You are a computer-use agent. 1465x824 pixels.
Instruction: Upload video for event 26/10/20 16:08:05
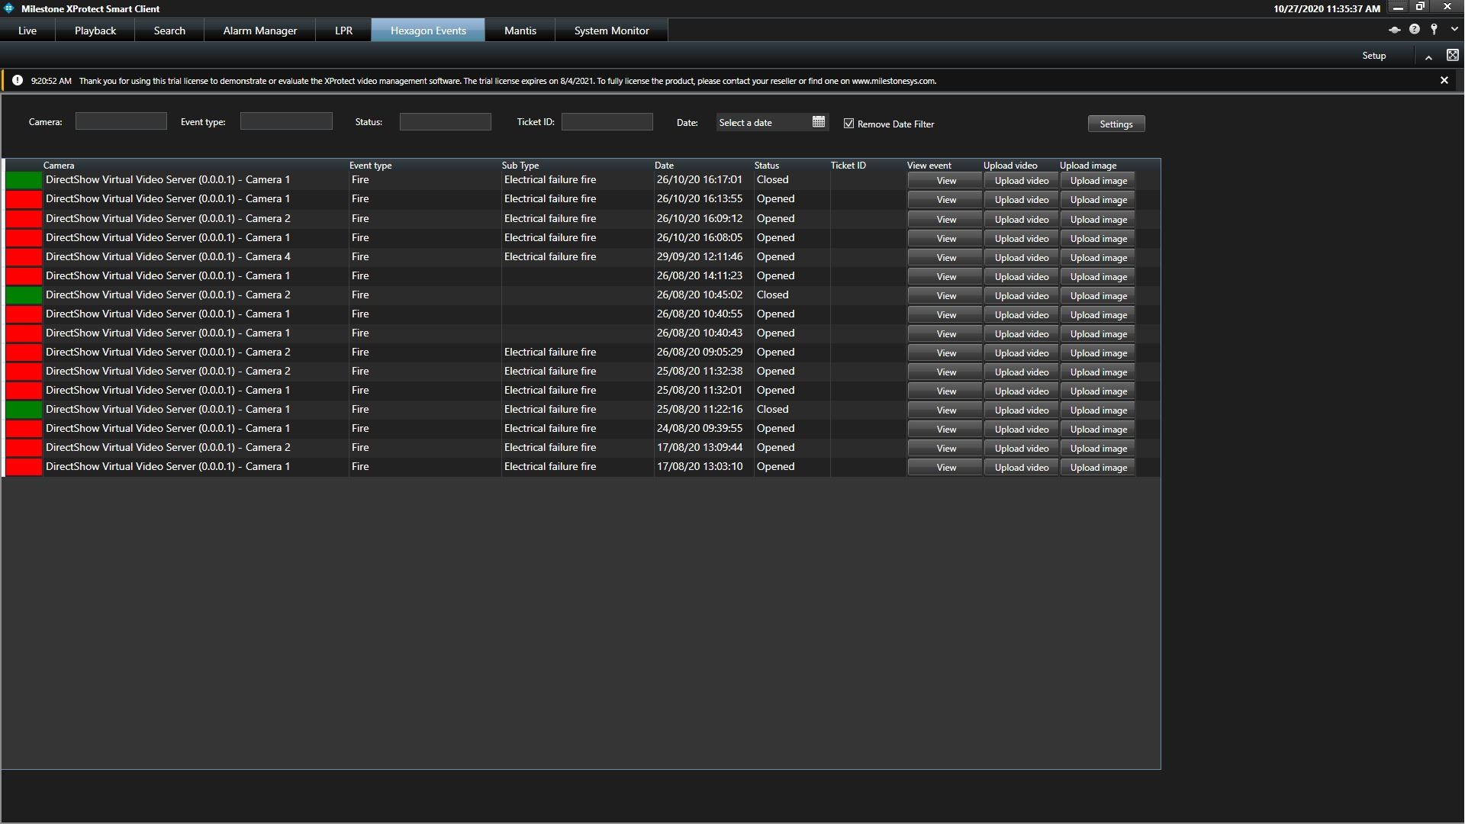point(1021,238)
